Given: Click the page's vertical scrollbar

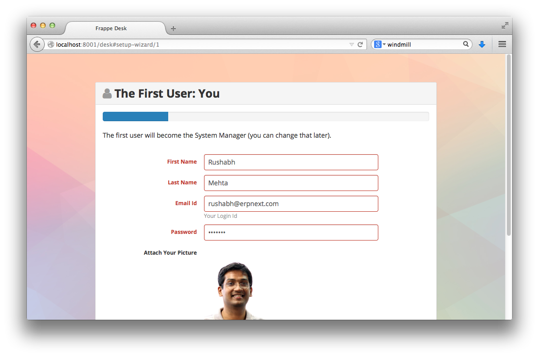Looking at the screenshot, I should [508, 146].
